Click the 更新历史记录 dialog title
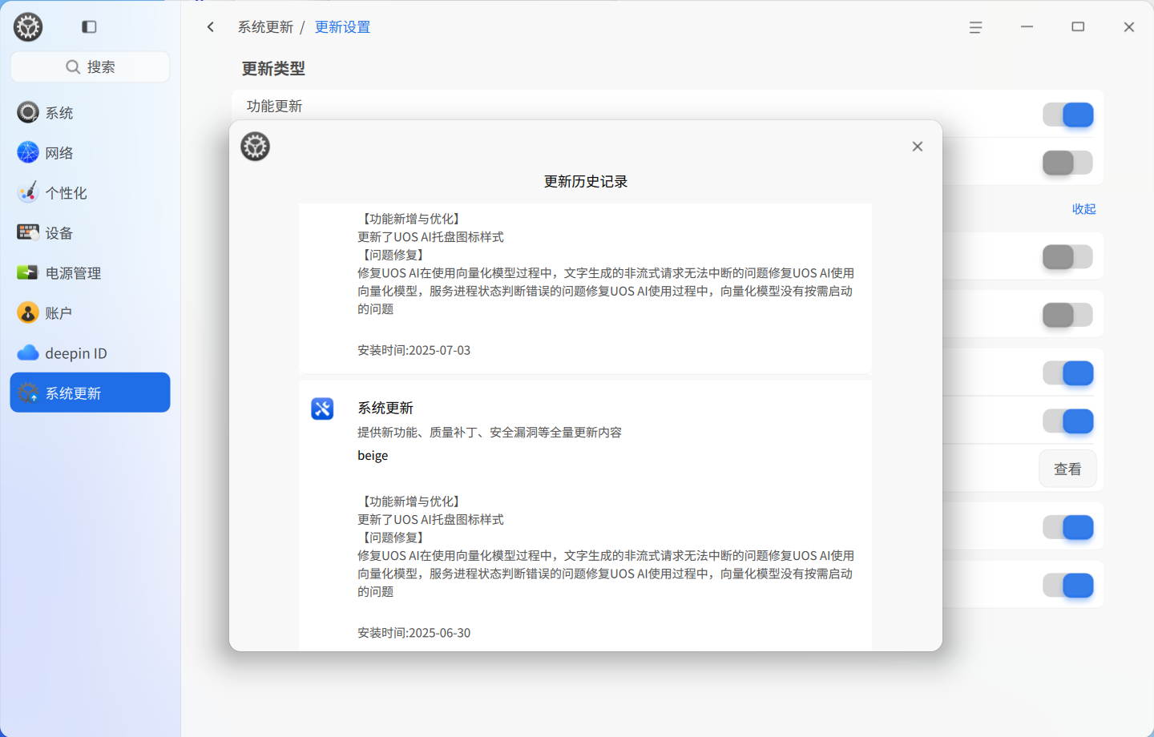 pyautogui.click(x=586, y=182)
